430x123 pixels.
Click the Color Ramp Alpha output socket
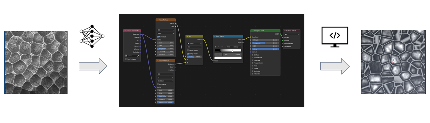tap(243, 43)
